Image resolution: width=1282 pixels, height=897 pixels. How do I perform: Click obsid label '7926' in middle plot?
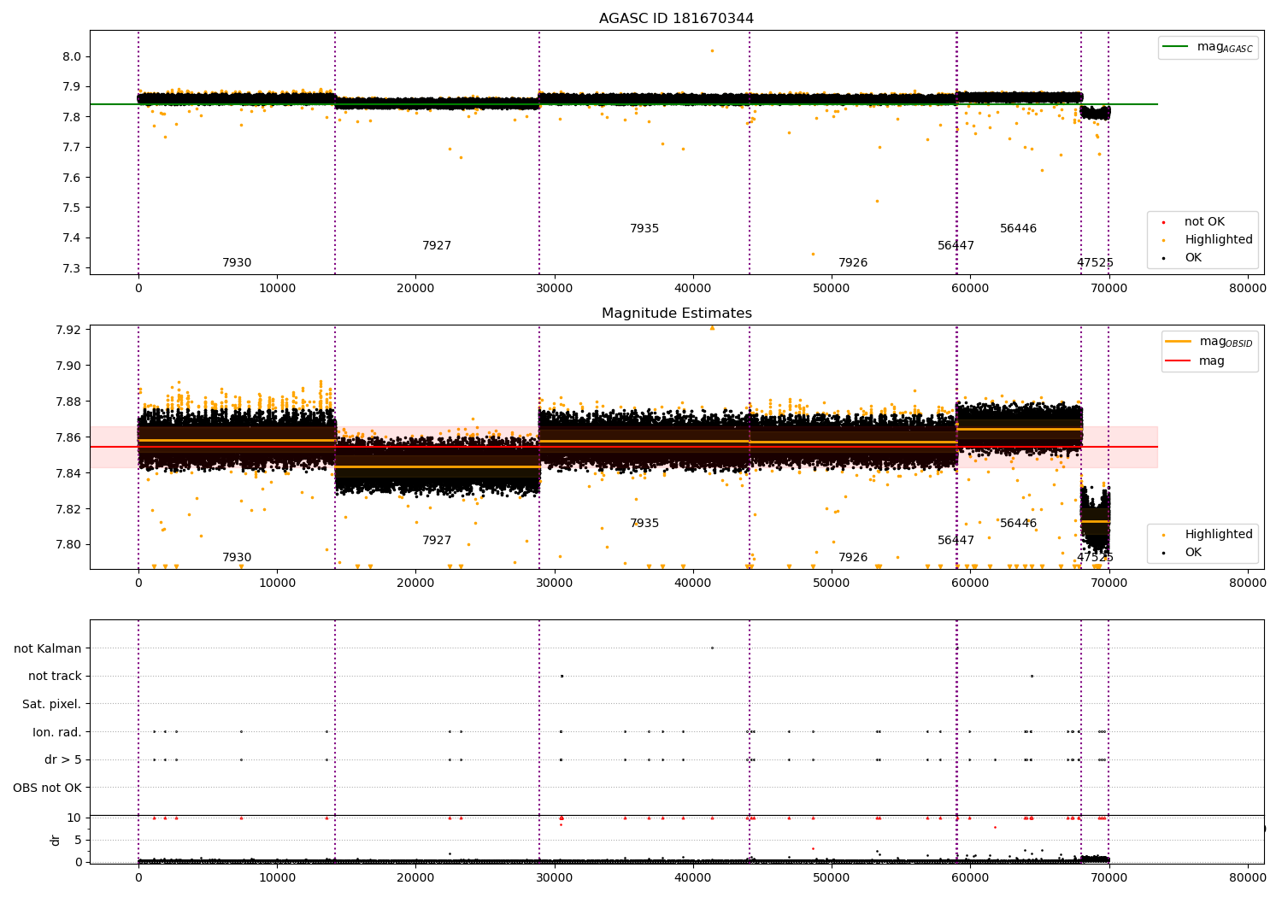coord(853,558)
